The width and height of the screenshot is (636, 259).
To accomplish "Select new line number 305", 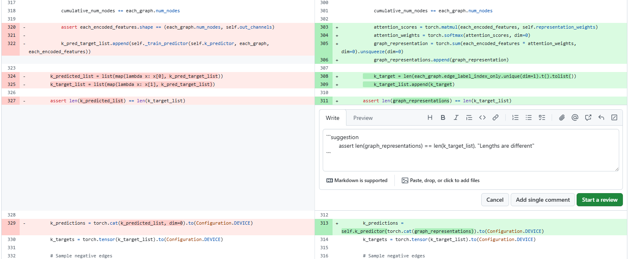I will coord(324,43).
